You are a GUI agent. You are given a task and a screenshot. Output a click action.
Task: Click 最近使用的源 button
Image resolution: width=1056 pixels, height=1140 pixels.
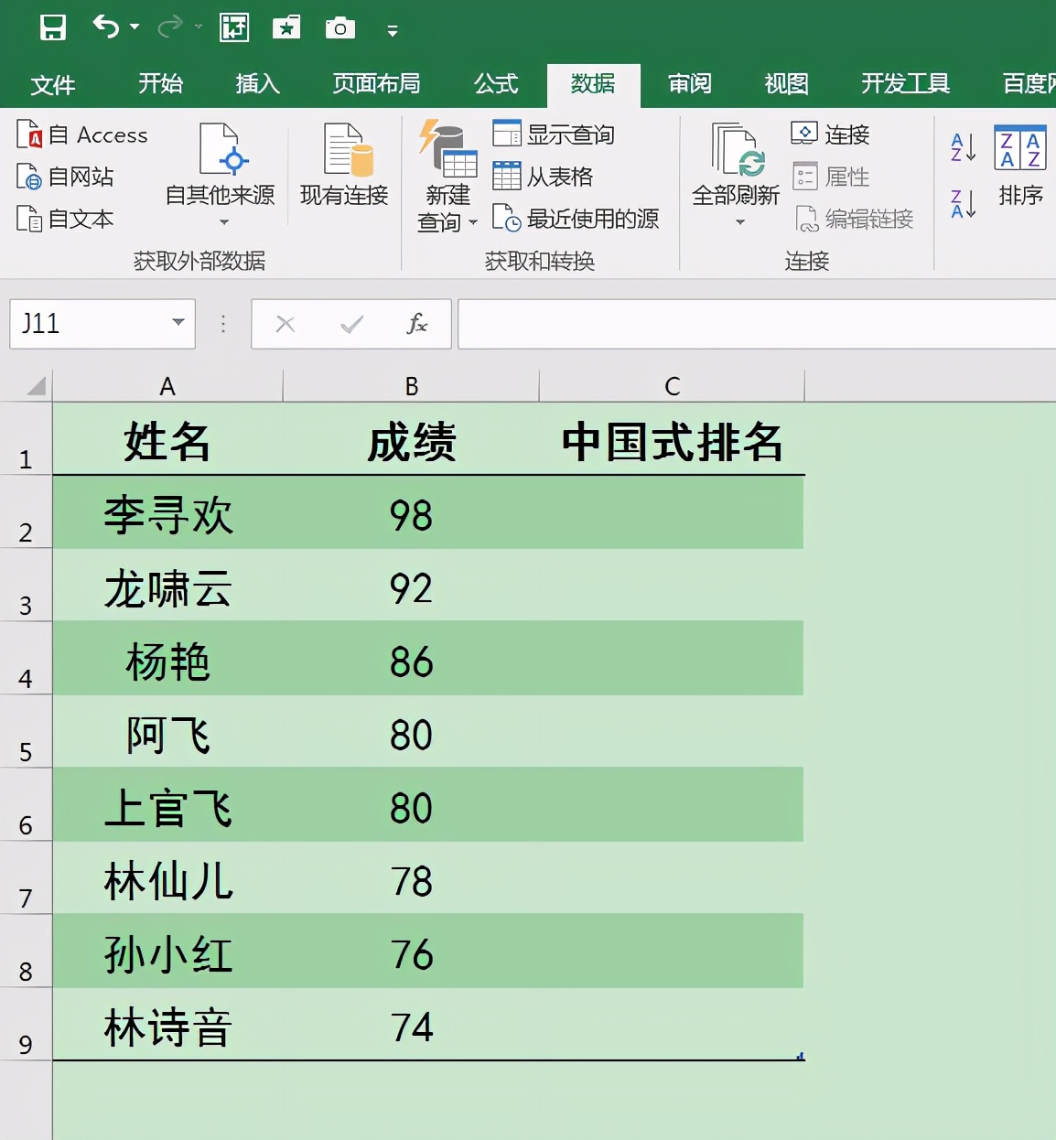pyautogui.click(x=576, y=219)
